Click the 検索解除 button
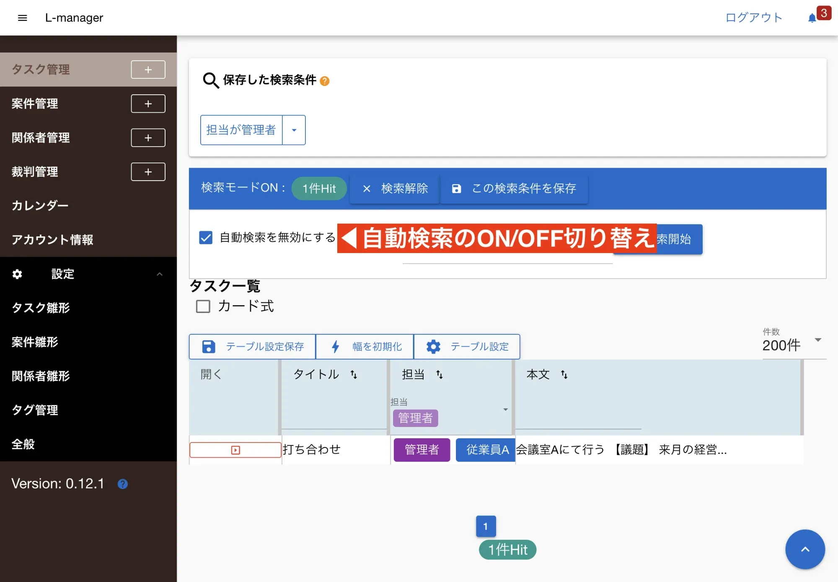Screen dimensions: 838x582 (x=395, y=189)
